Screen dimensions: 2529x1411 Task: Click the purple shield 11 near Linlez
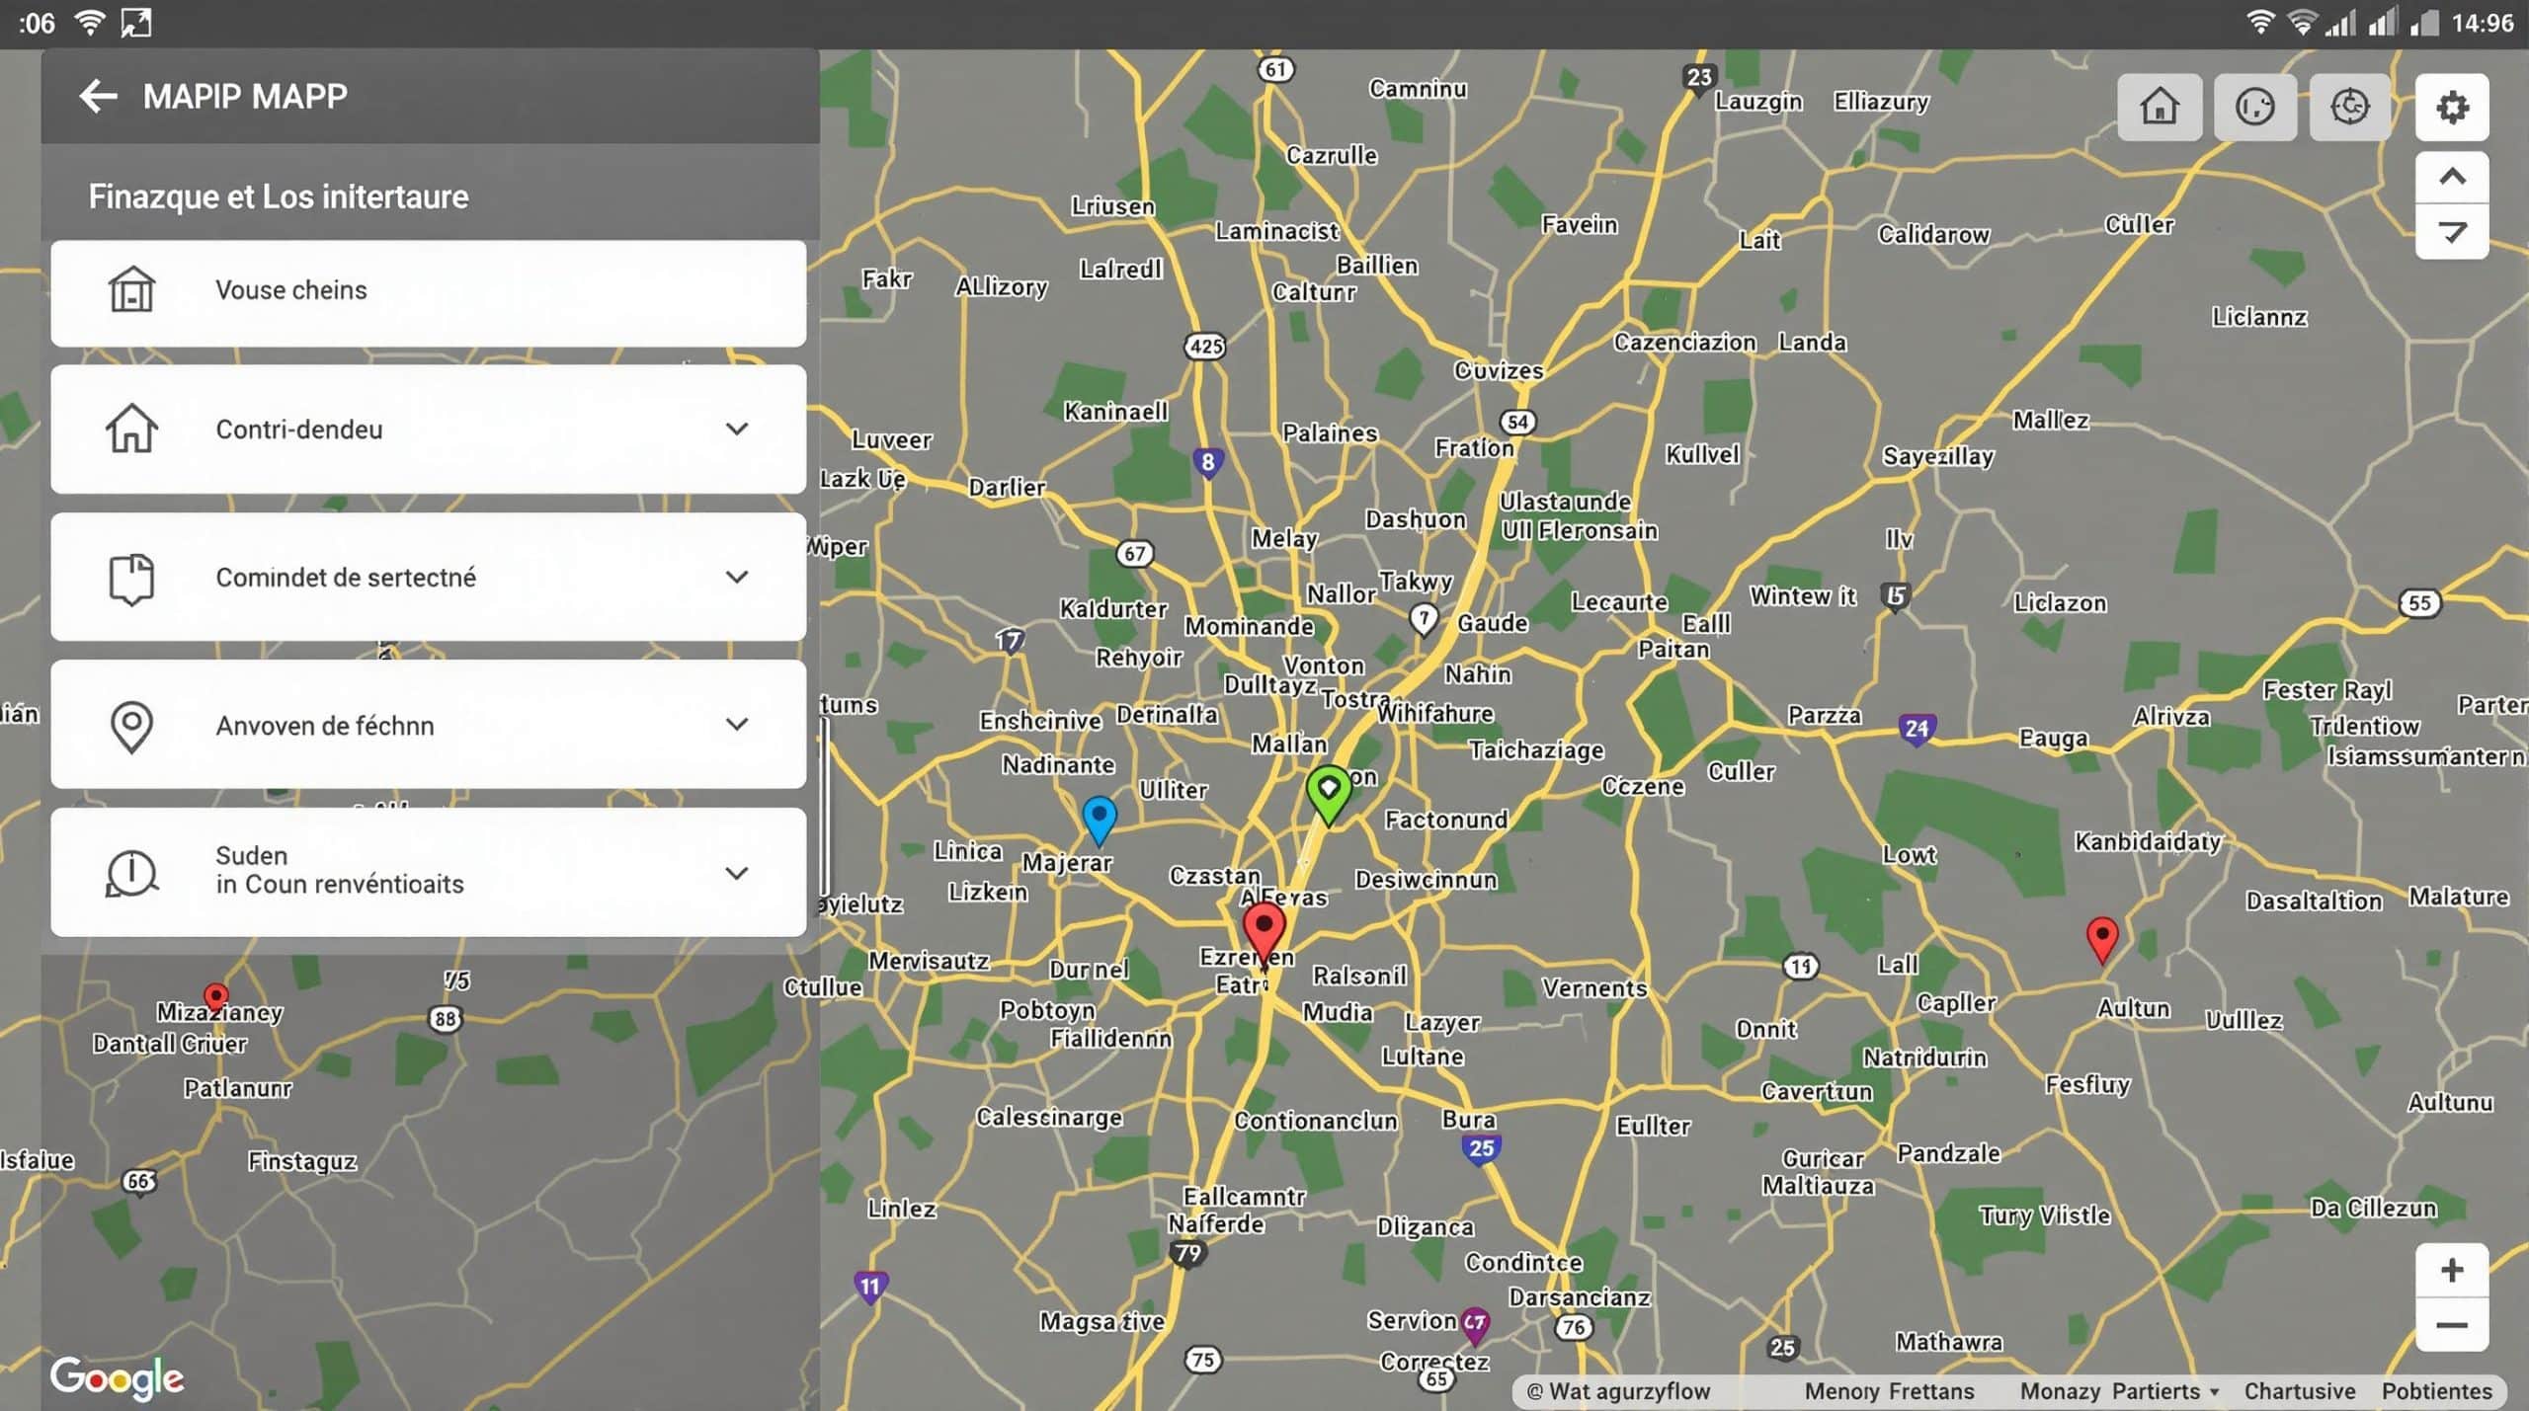869,1288
